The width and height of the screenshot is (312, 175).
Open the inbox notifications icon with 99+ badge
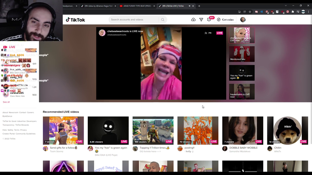(209, 19)
